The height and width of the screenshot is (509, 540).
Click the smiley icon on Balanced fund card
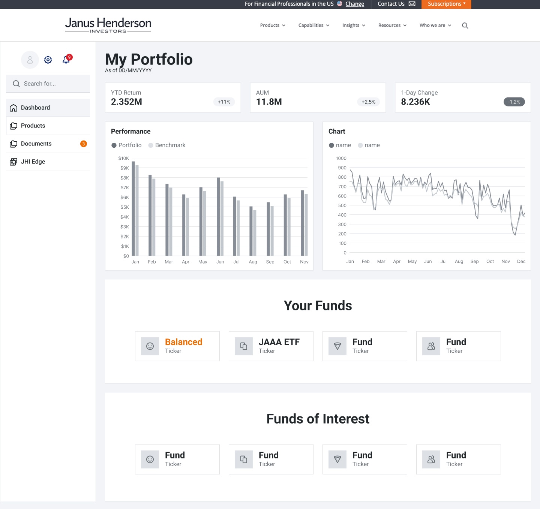150,346
